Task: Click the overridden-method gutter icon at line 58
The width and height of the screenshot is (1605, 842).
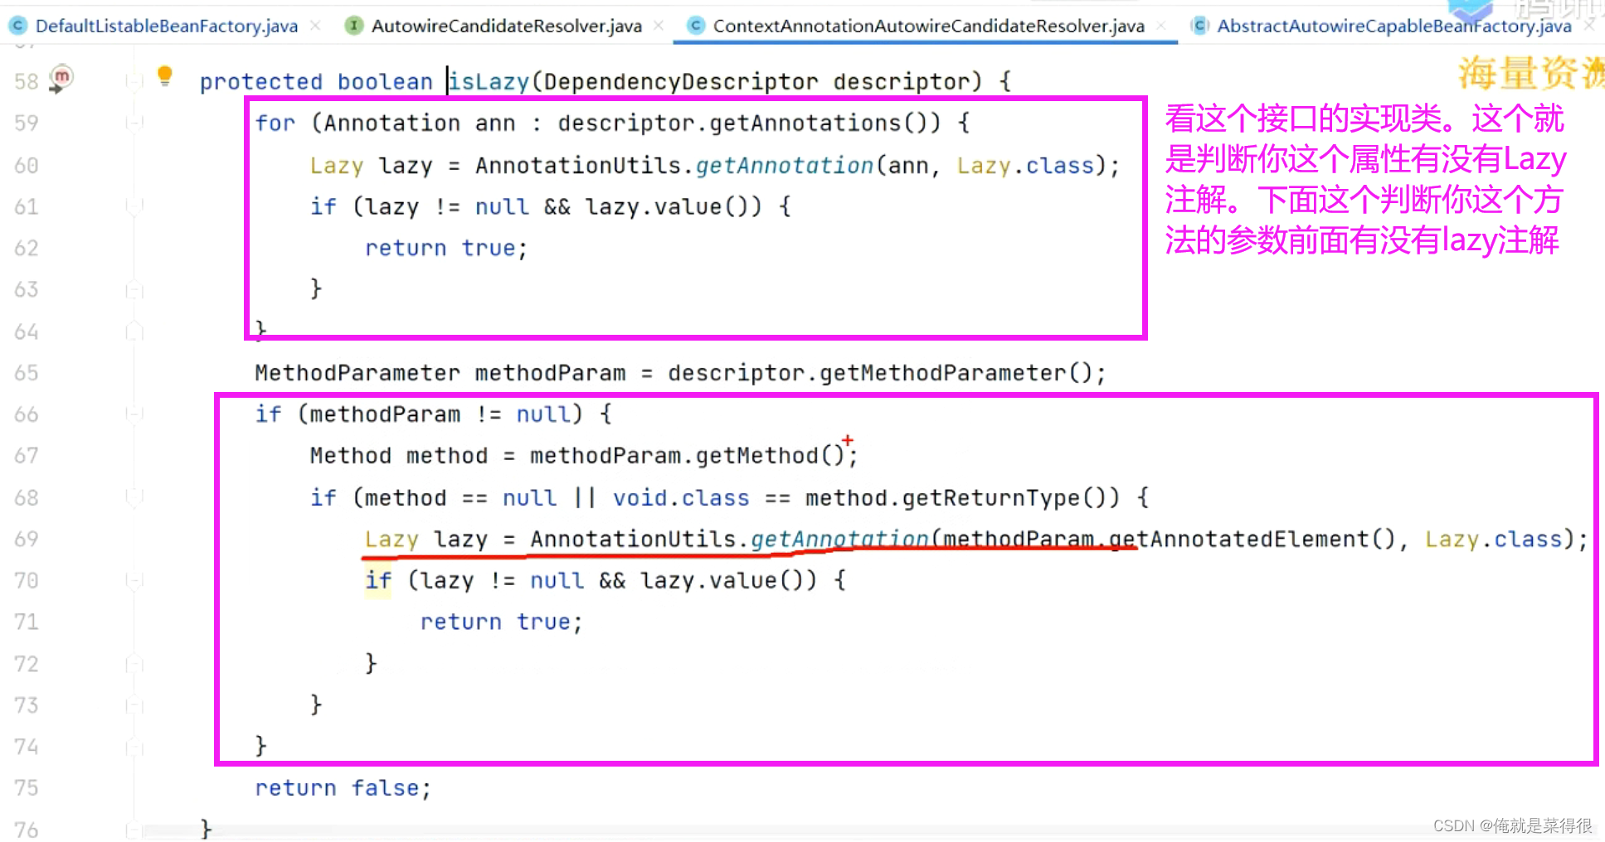Action: pos(61,79)
